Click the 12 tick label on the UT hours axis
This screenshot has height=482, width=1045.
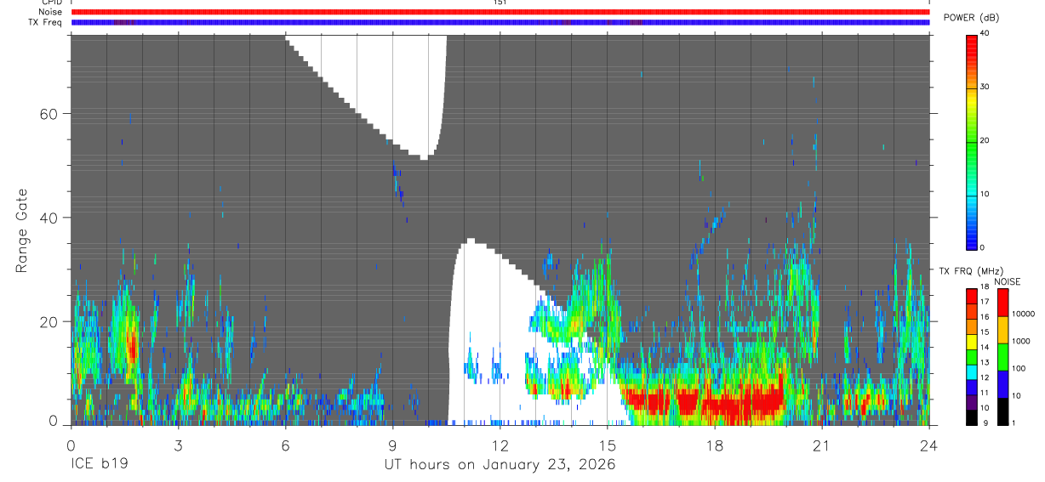(x=500, y=445)
